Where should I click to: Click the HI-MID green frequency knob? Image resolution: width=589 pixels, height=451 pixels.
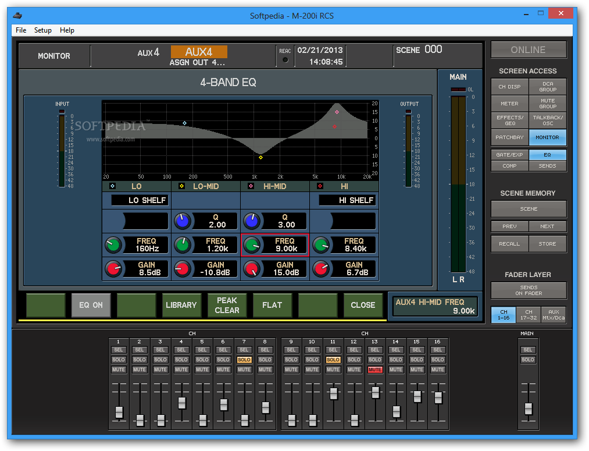pyautogui.click(x=252, y=245)
